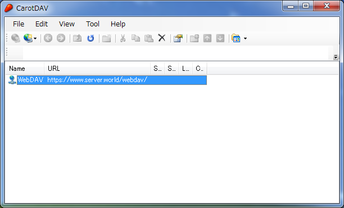Screen dimensions: 344x208
Task: Click the https://www.server.world/webdav/ URL cell
Action: [97, 80]
